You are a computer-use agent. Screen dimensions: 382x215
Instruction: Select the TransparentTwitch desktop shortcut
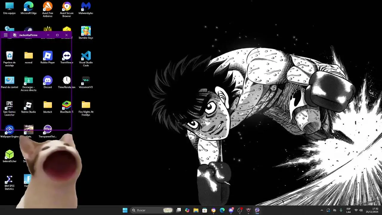48,132
